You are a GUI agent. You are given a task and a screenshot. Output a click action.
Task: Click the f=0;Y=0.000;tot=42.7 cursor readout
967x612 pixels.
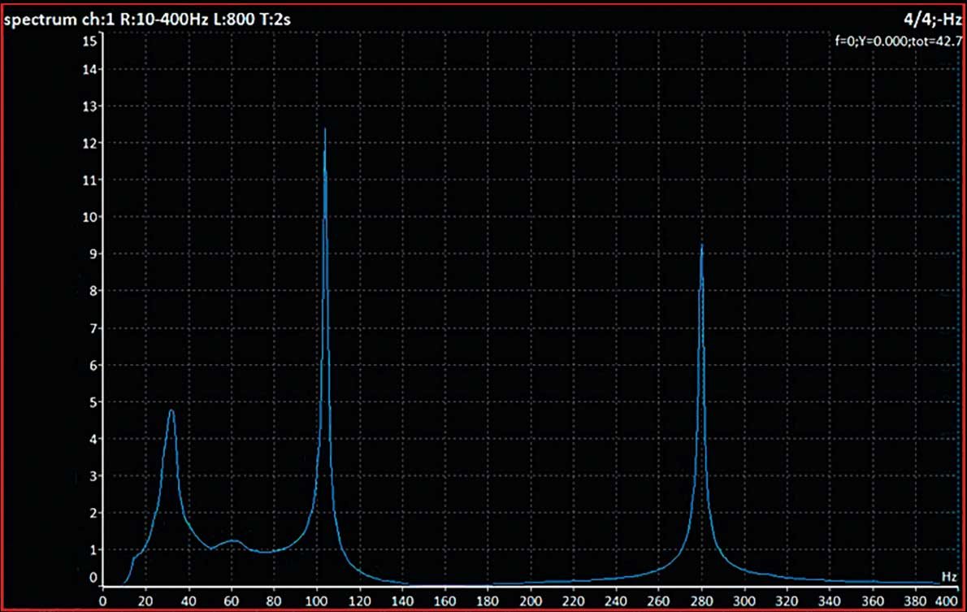pos(899,41)
